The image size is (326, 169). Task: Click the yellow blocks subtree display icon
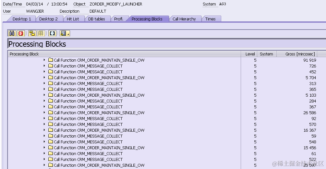coord(32,33)
